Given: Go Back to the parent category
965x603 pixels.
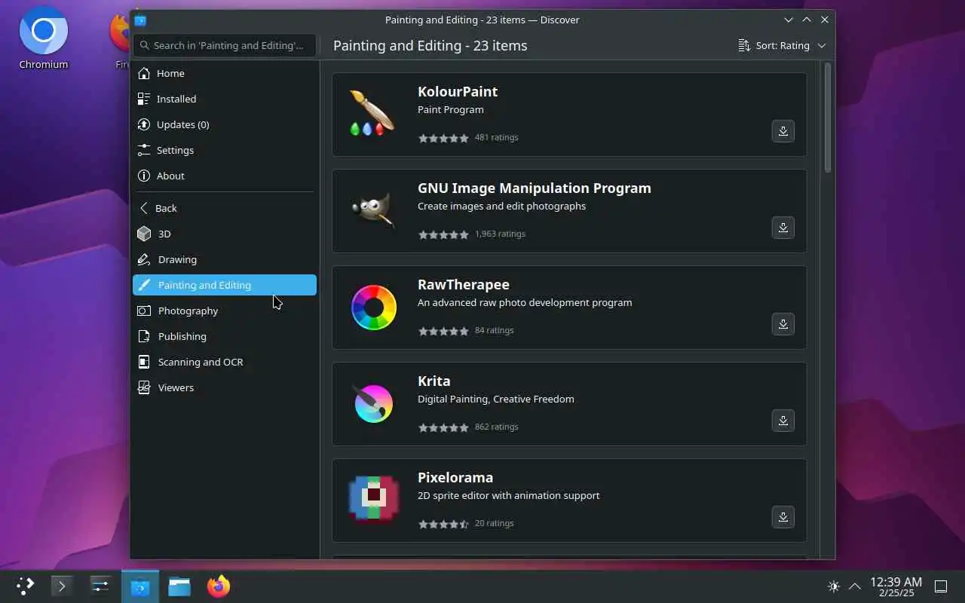Looking at the screenshot, I should click(x=225, y=208).
